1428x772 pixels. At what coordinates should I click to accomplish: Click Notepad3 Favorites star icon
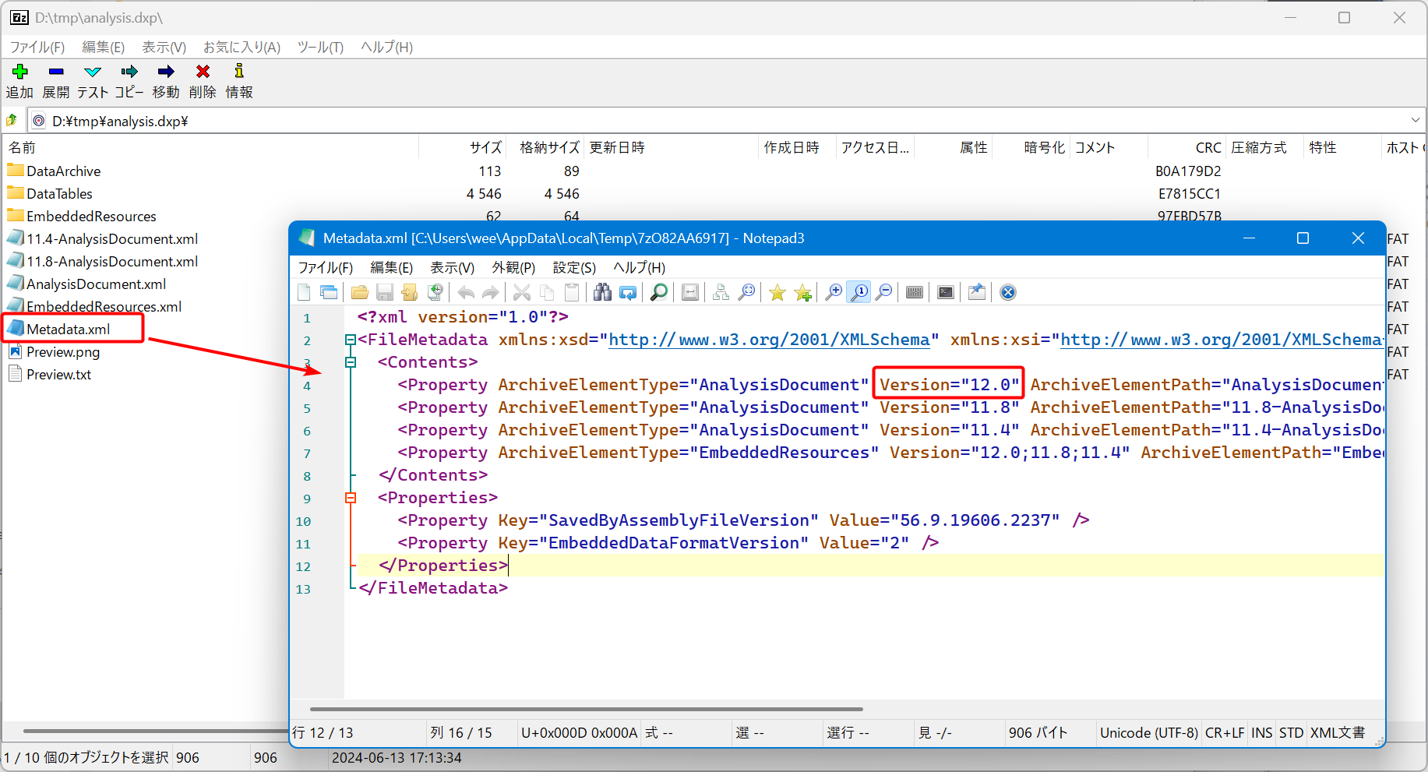click(x=777, y=292)
